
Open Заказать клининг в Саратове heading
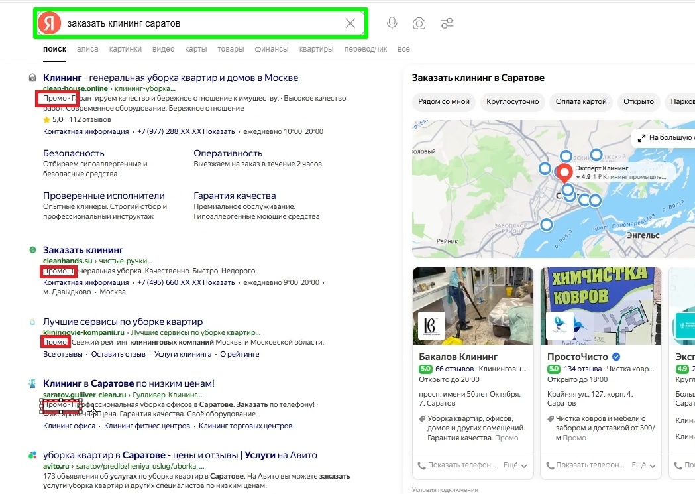(478, 78)
